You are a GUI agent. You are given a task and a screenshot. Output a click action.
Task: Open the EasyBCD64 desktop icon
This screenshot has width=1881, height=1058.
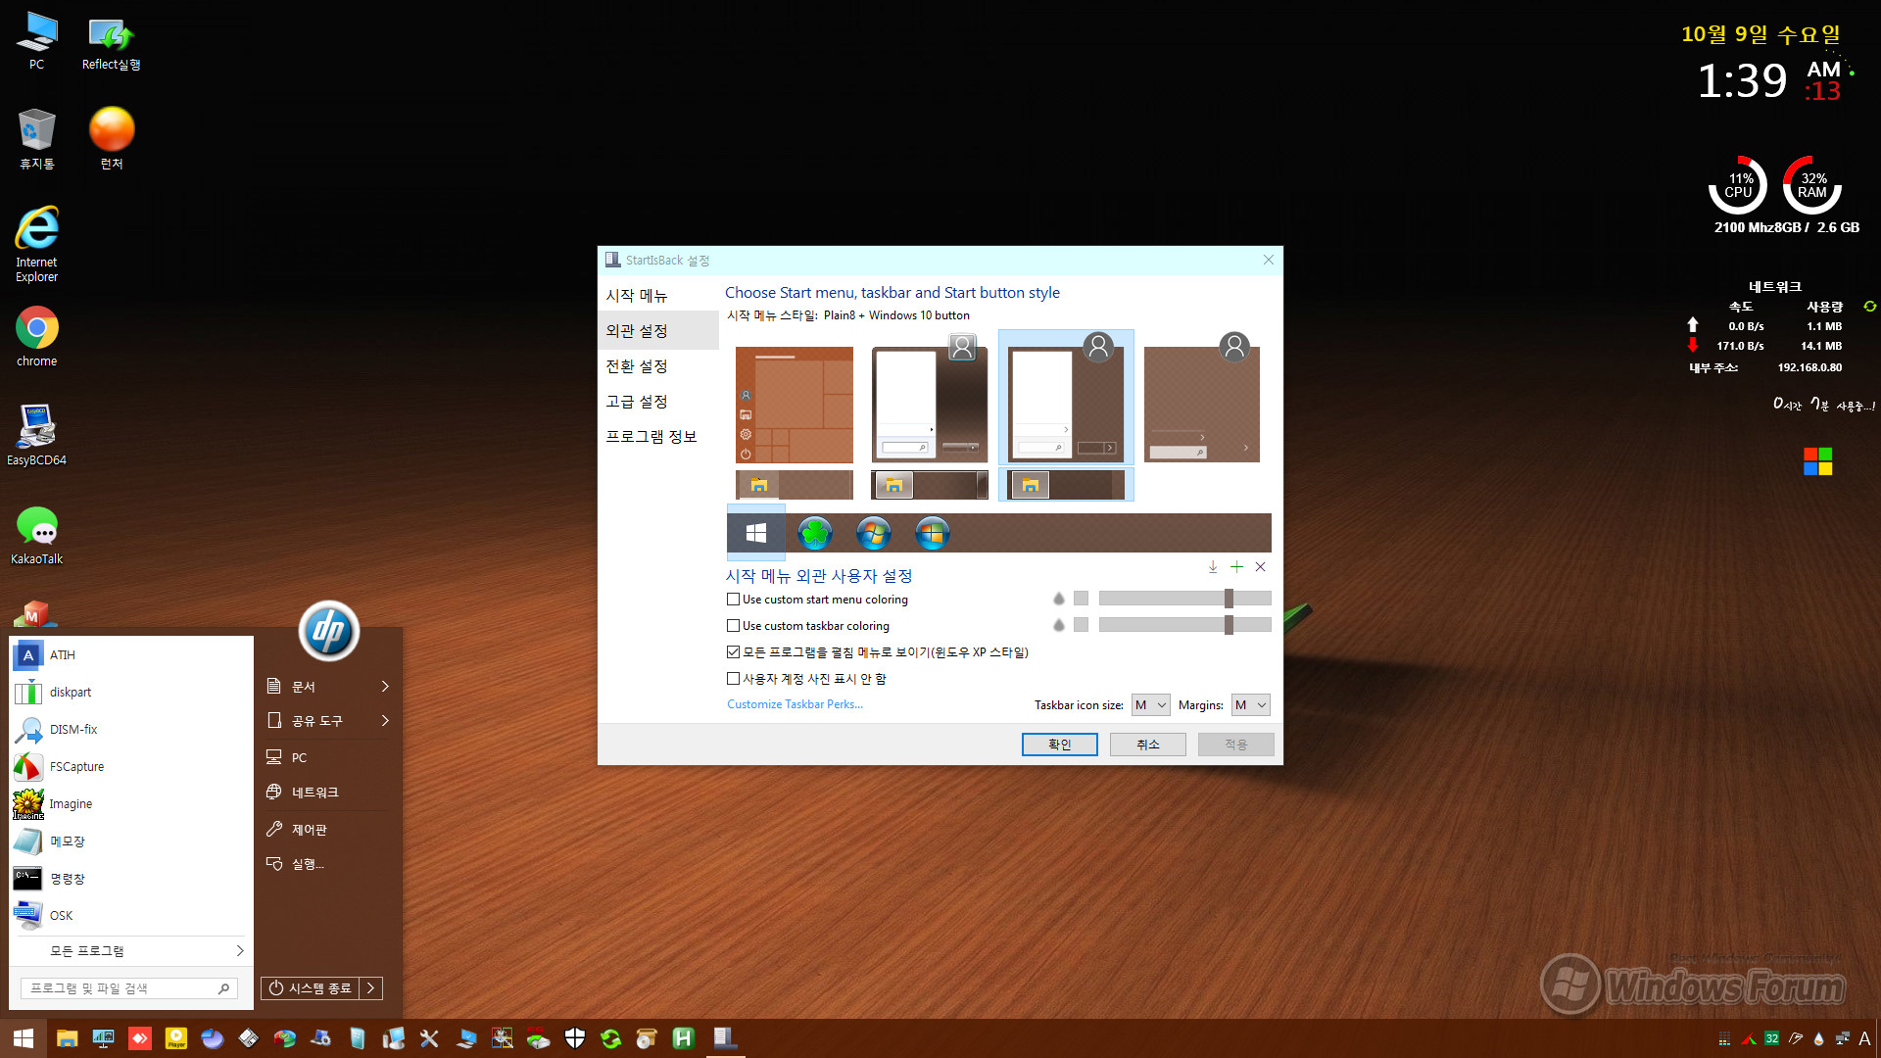point(37,435)
